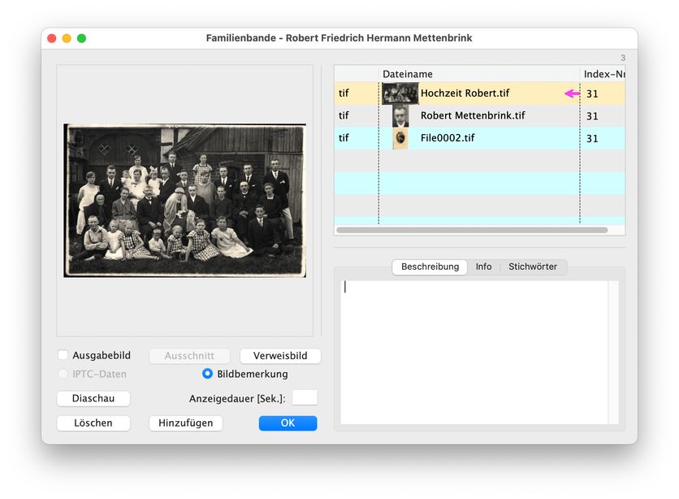The height and width of the screenshot is (499, 679).
Task: Select the Bildbemerkung radio button
Action: 208,374
